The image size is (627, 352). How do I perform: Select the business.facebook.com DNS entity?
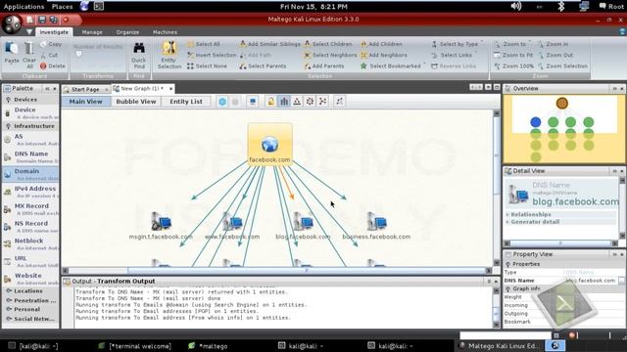coord(376,226)
